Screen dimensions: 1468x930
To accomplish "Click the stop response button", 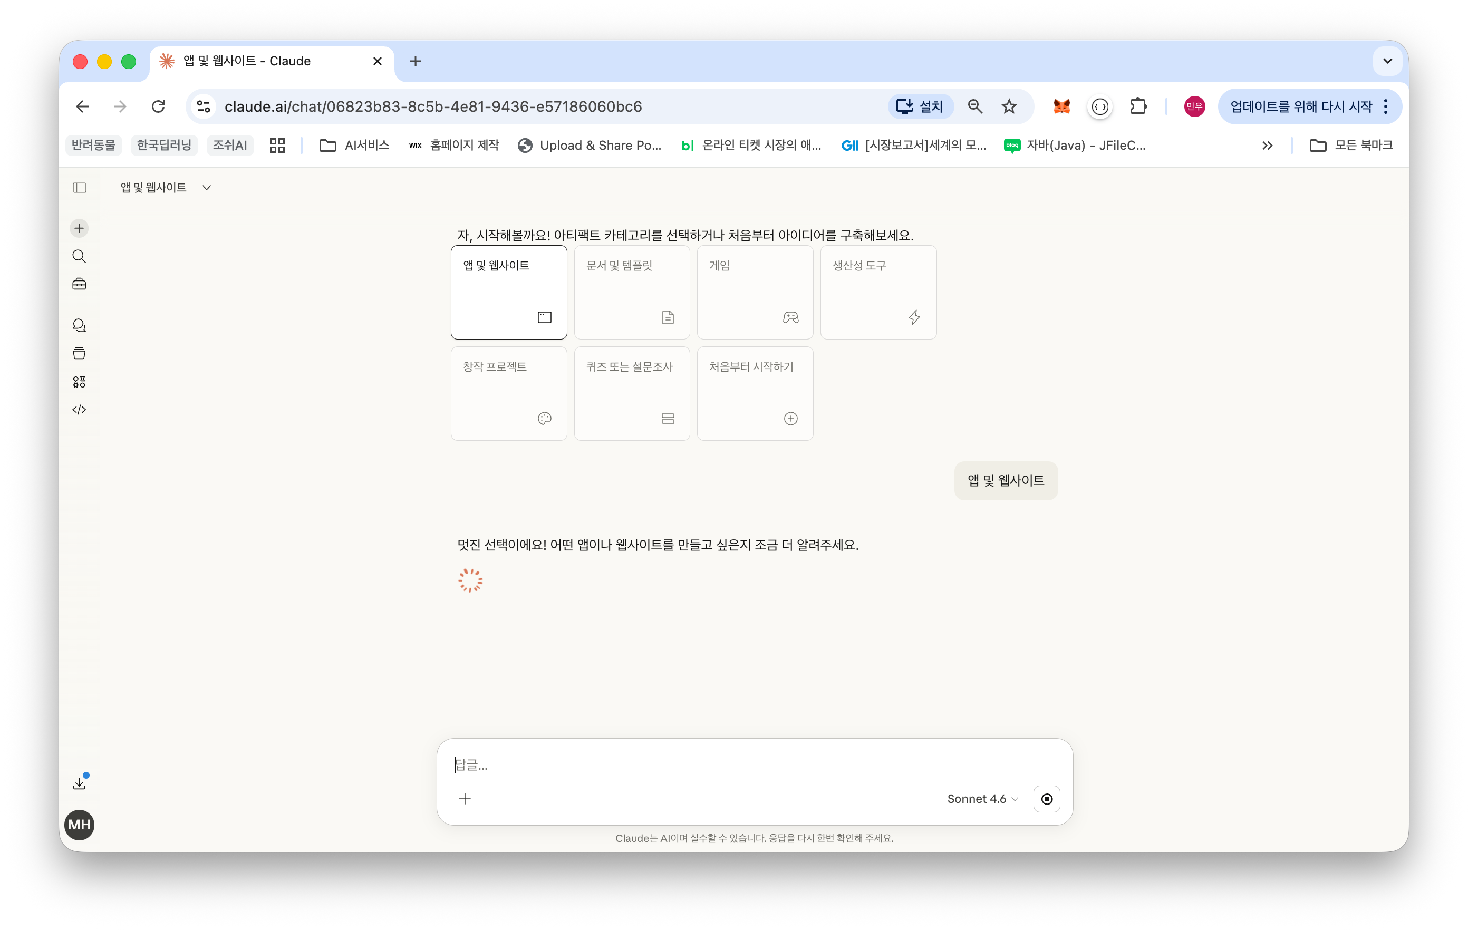I will pos(1046,799).
